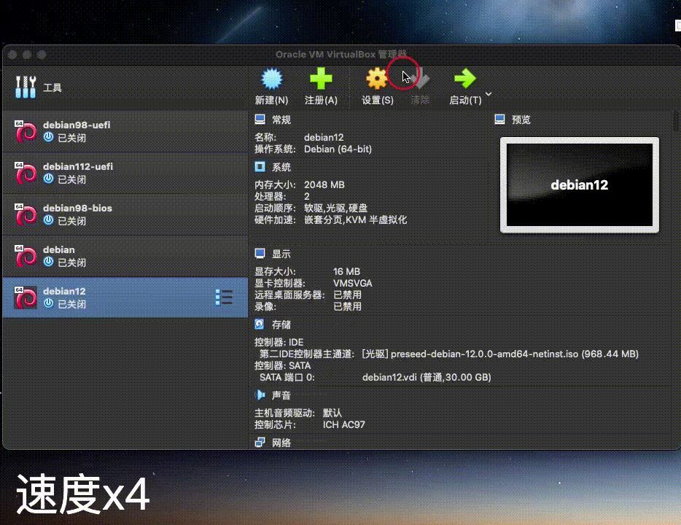This screenshot has width=681, height=525.
Task: Click the memory value 2048 MB
Action: 324,185
